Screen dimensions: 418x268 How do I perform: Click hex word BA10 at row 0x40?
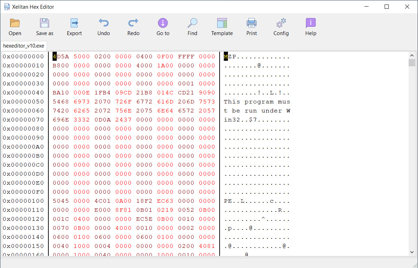click(x=61, y=93)
